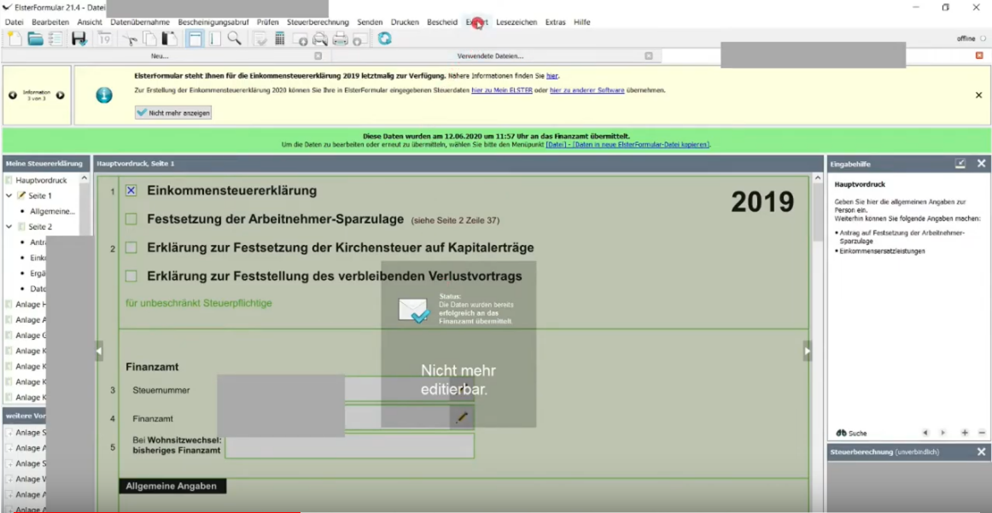Open the Prüfen menu
Viewport: 992px width, 513px height.
(268, 22)
